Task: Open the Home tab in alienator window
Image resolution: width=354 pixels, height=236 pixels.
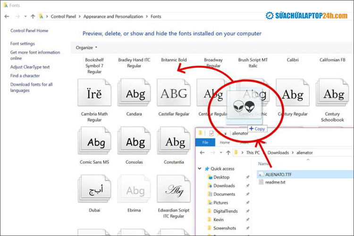Action: [225, 143]
